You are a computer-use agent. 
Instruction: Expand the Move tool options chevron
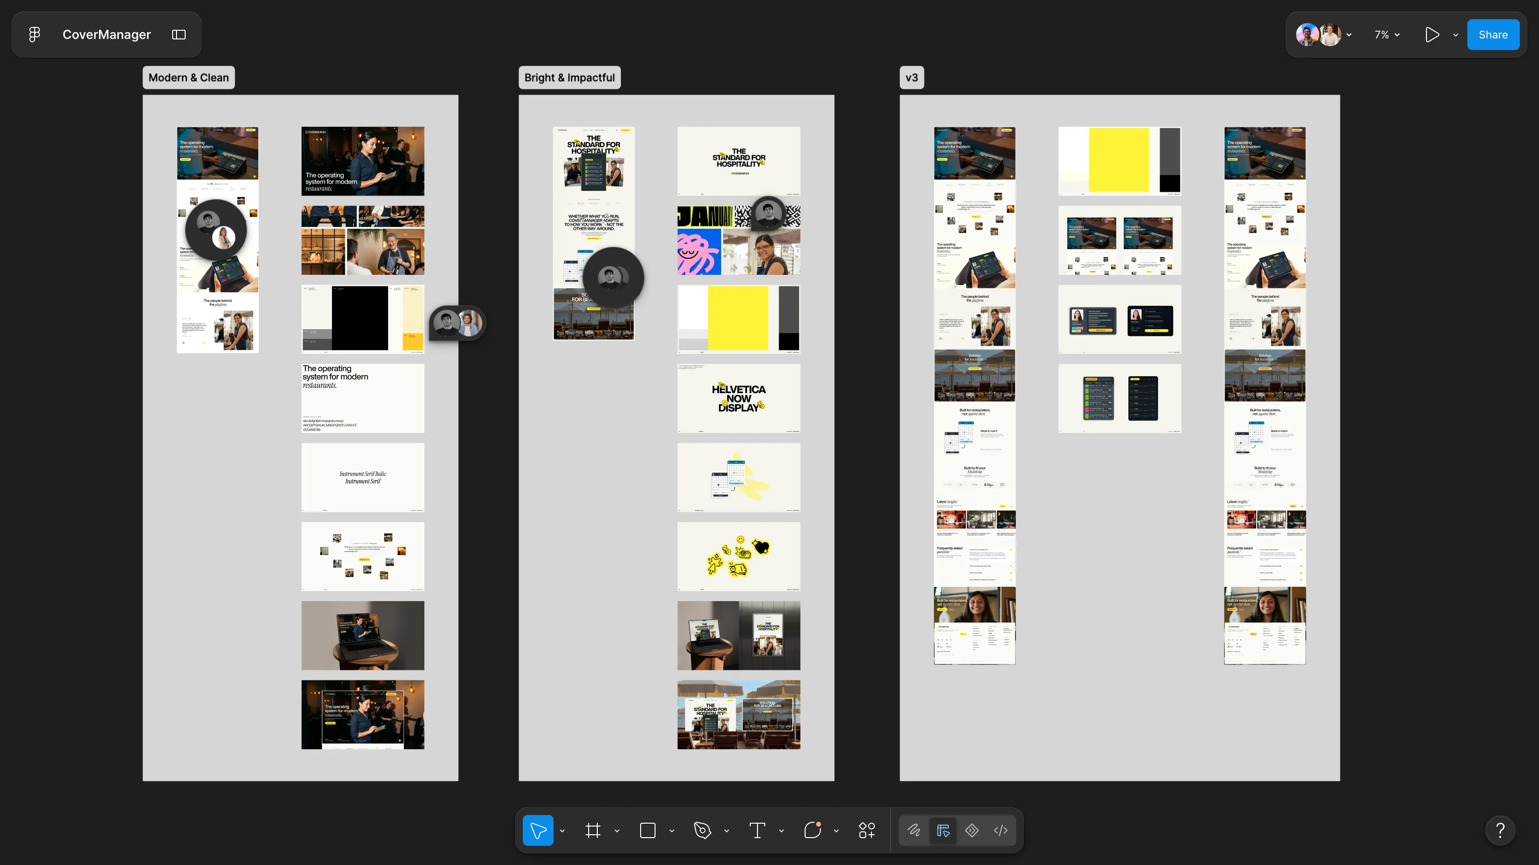coord(562,830)
